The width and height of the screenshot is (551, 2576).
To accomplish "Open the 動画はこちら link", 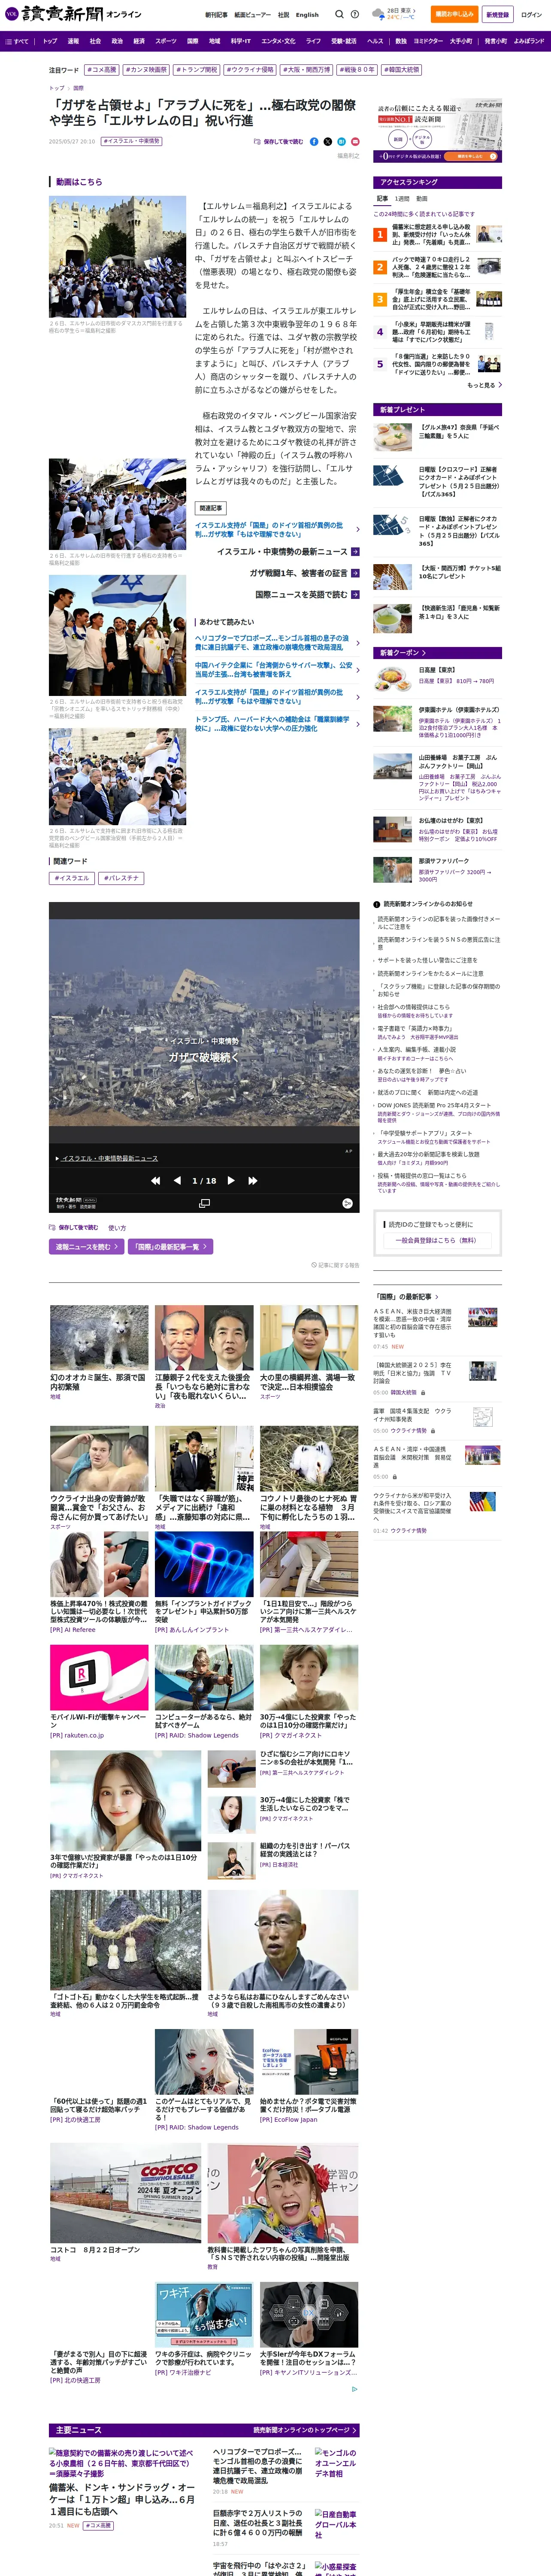I will 79,182.
